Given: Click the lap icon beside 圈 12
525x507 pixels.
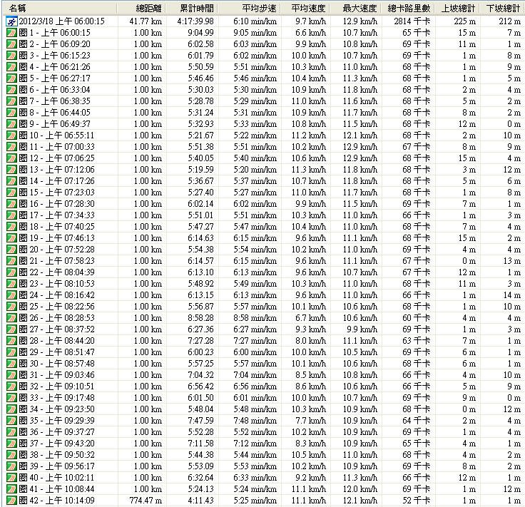Looking at the screenshot, I should pyautogui.click(x=11, y=158).
